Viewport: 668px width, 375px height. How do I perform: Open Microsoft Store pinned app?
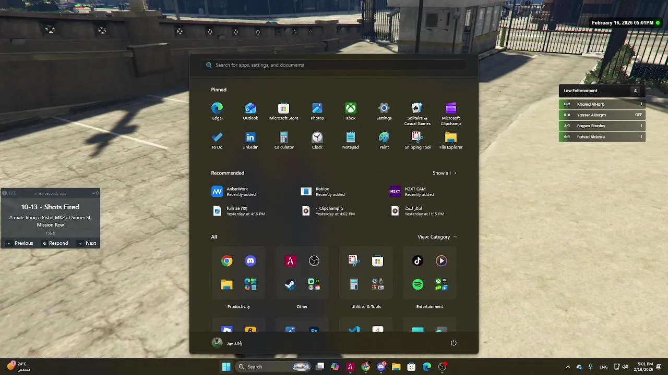(284, 111)
